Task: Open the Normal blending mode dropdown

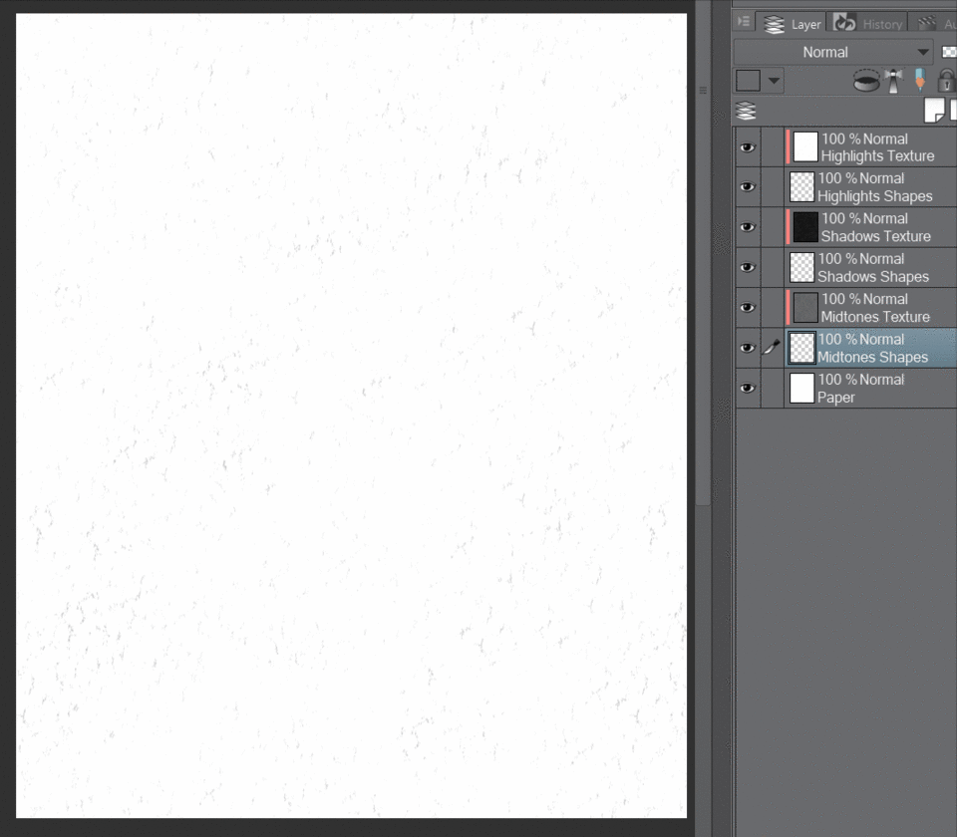Action: point(832,51)
